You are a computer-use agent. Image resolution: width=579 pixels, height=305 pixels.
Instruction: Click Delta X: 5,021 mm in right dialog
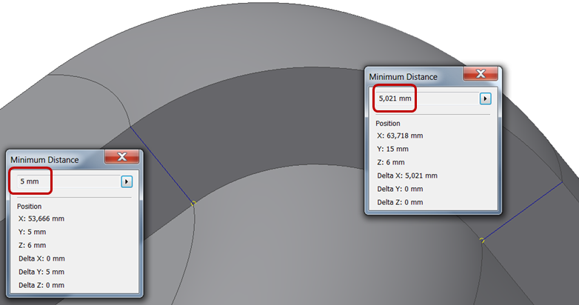pyautogui.click(x=407, y=175)
